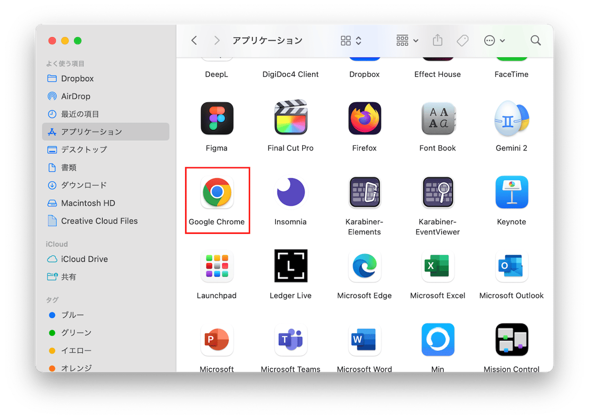Image resolution: width=589 pixels, height=419 pixels.
Task: Open the more actions ellipsis menu
Action: coord(495,41)
